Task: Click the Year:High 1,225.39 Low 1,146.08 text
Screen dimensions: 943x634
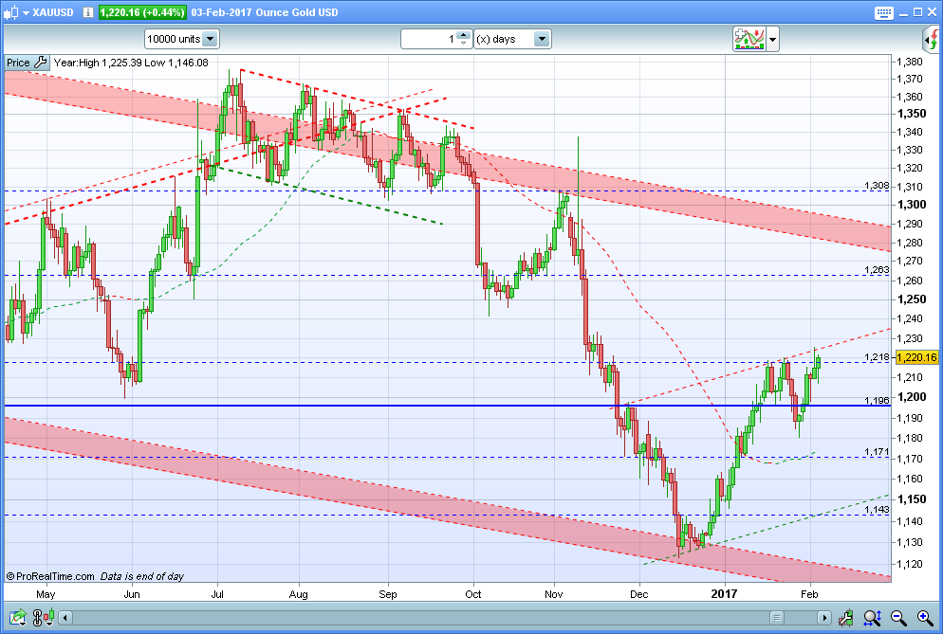Action: pyautogui.click(x=131, y=63)
